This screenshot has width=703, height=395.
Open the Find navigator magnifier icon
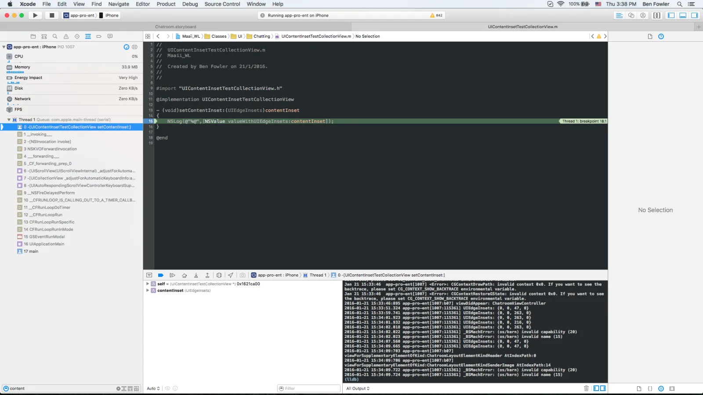click(x=55, y=36)
